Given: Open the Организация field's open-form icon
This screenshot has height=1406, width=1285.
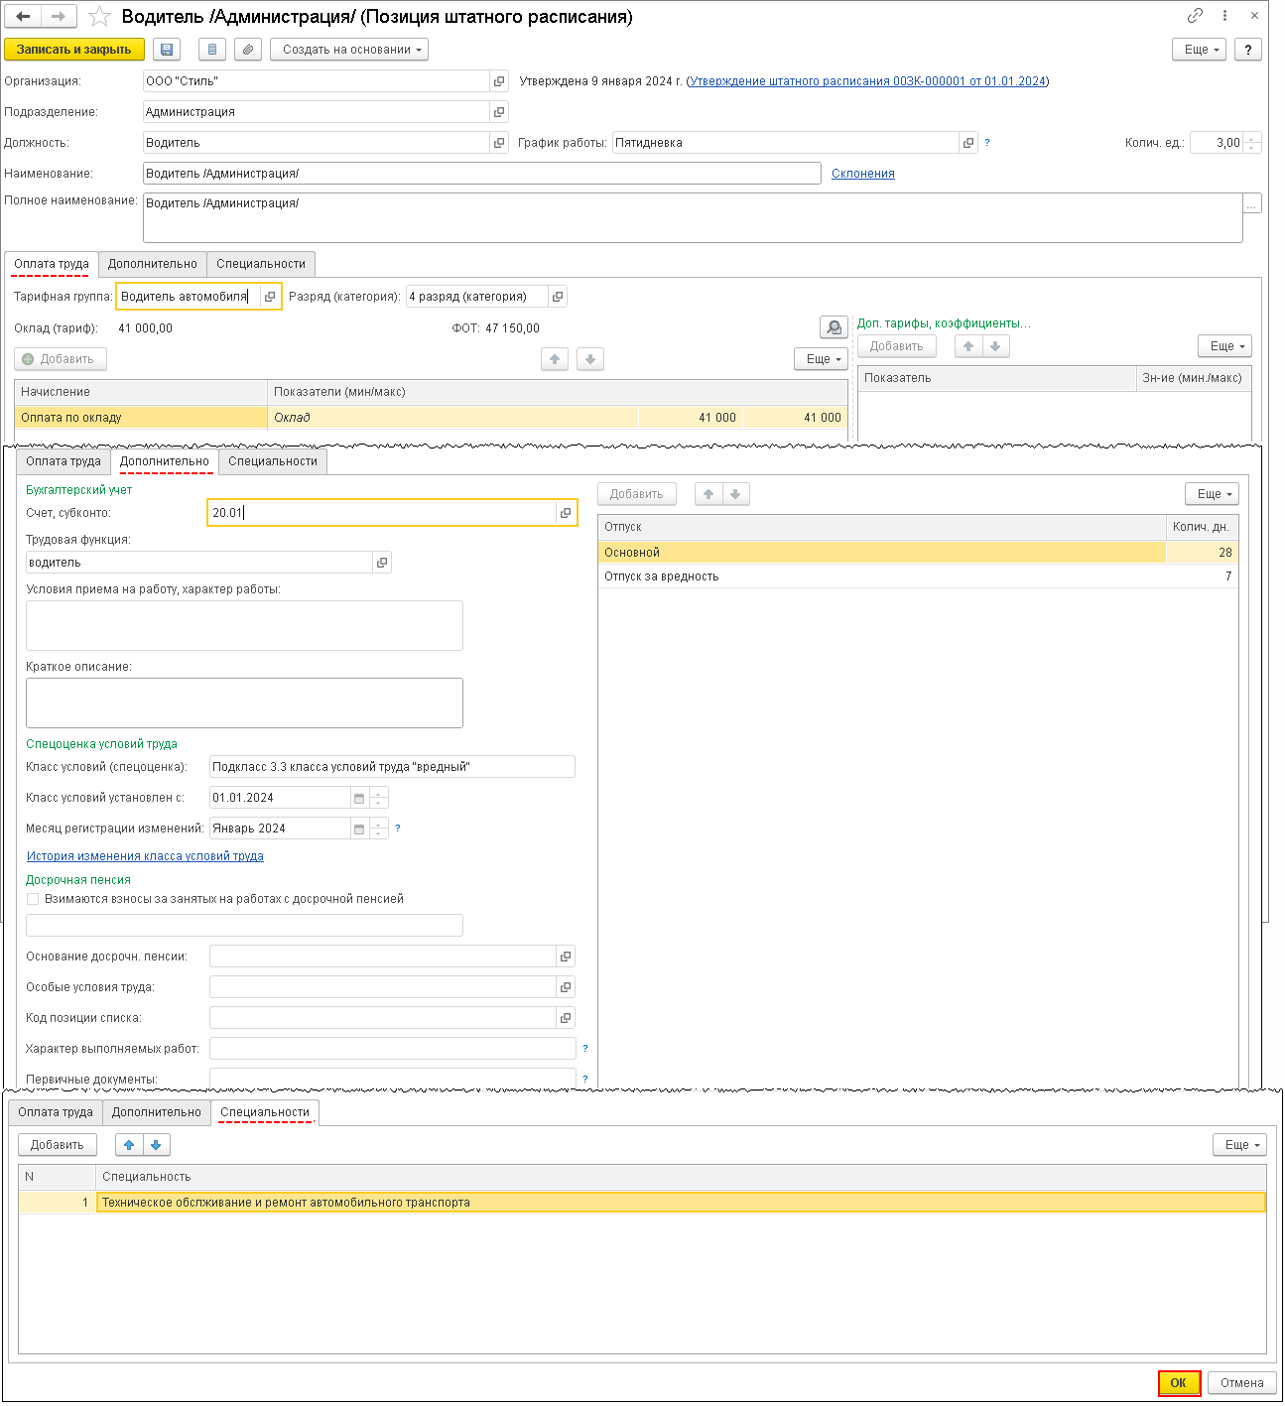Looking at the screenshot, I should click(499, 81).
